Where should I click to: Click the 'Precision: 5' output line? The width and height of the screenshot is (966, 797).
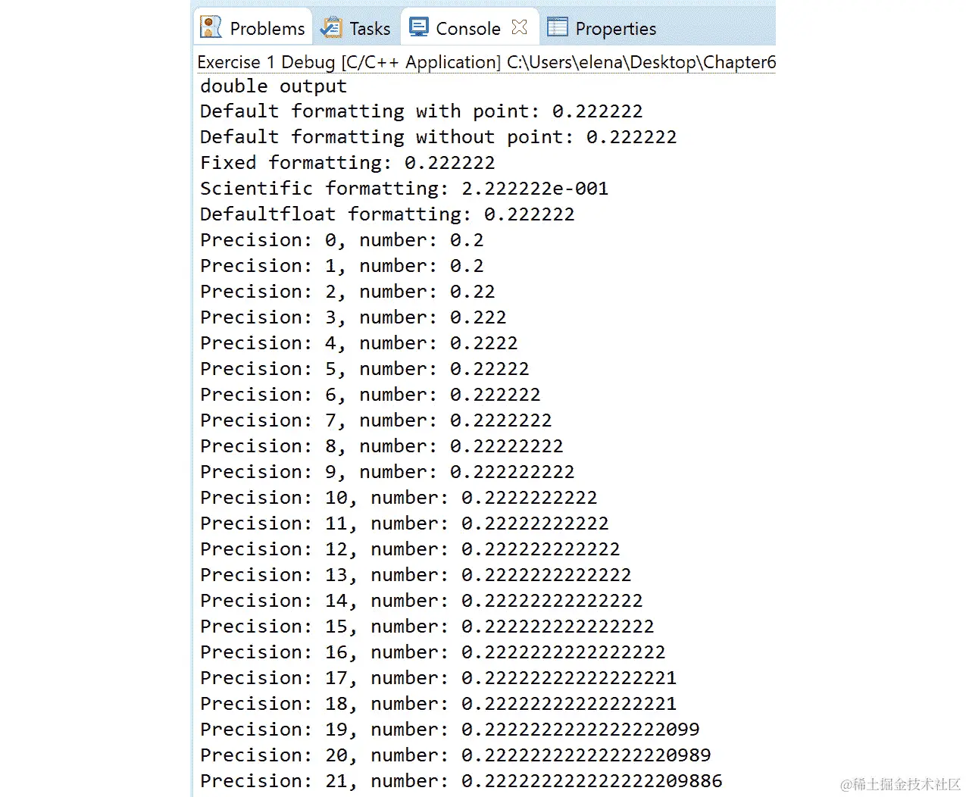coord(364,369)
